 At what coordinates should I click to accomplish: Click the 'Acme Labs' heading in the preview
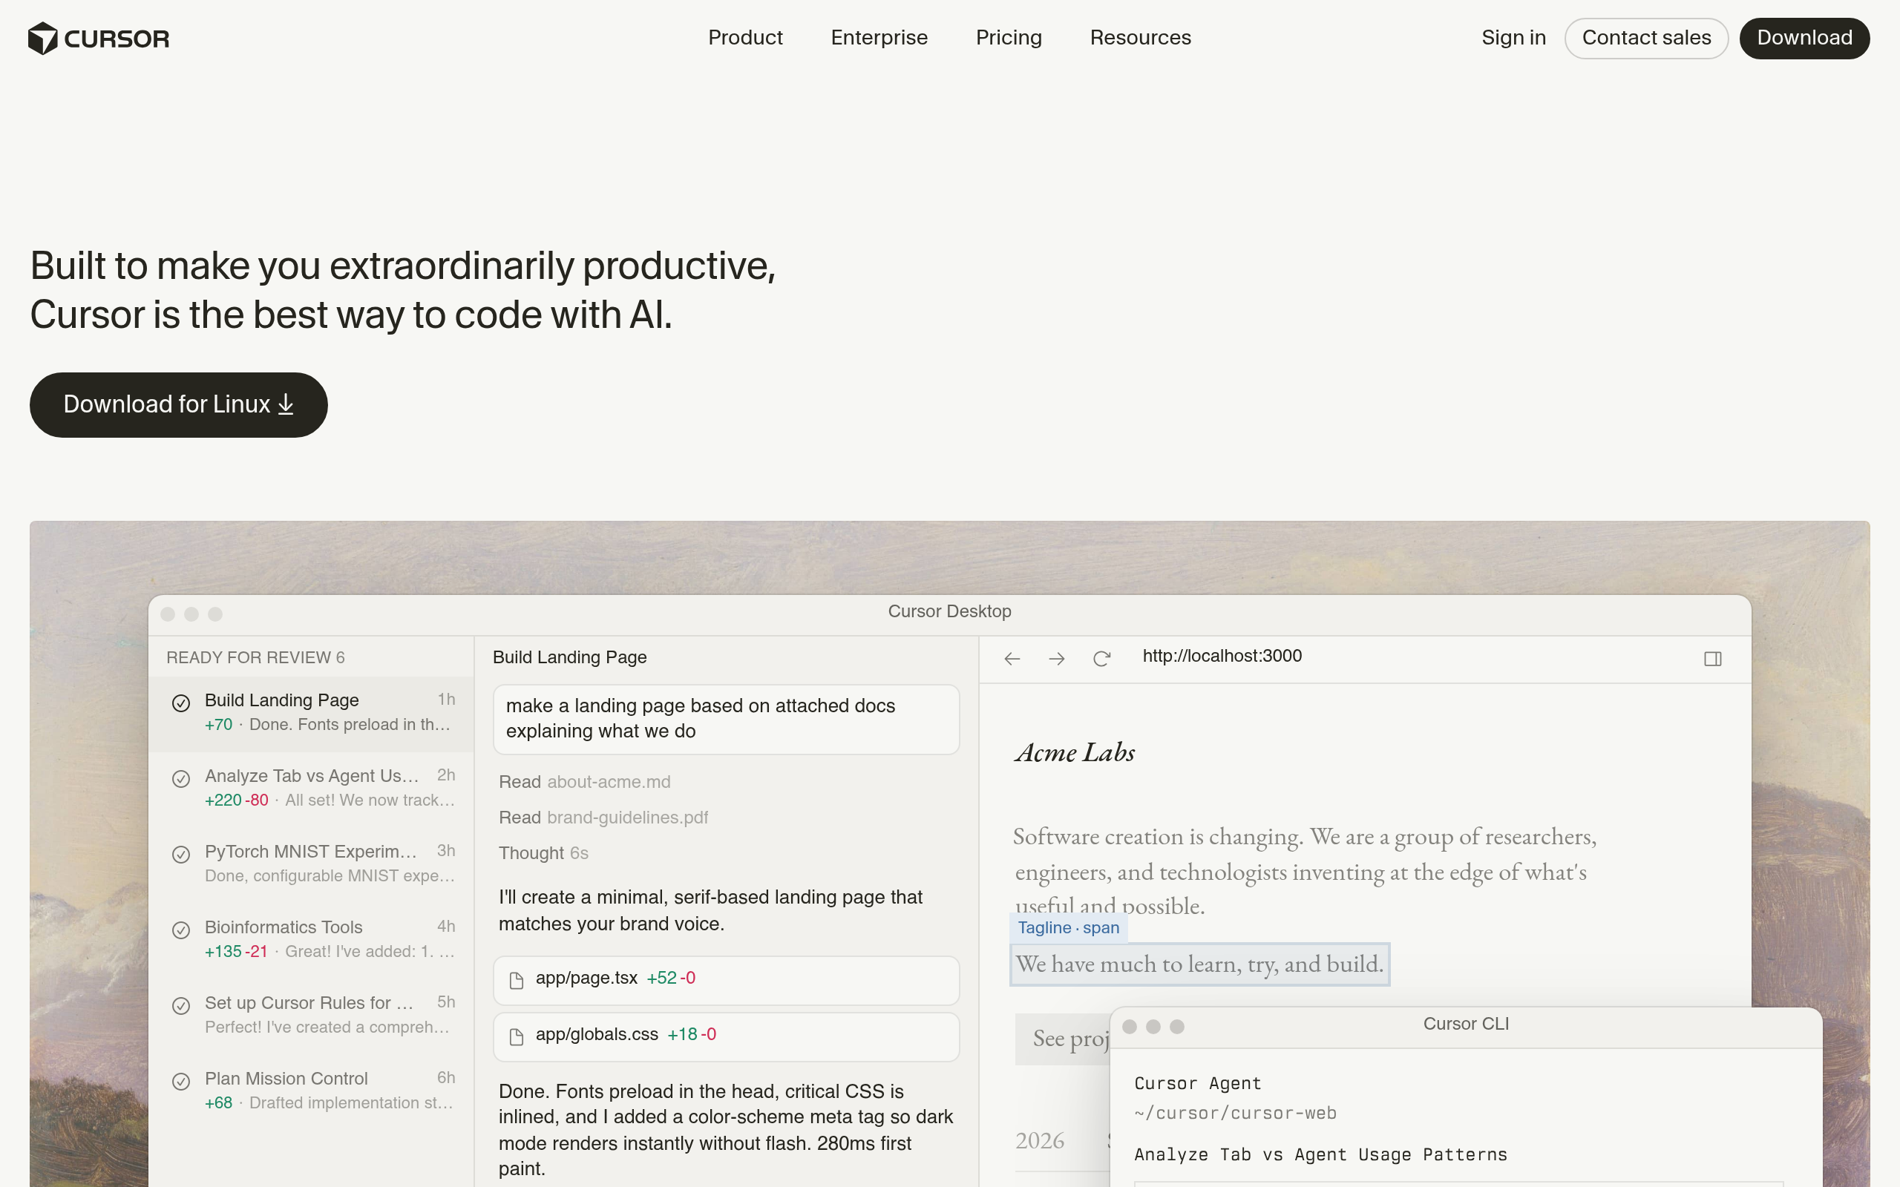[1075, 753]
